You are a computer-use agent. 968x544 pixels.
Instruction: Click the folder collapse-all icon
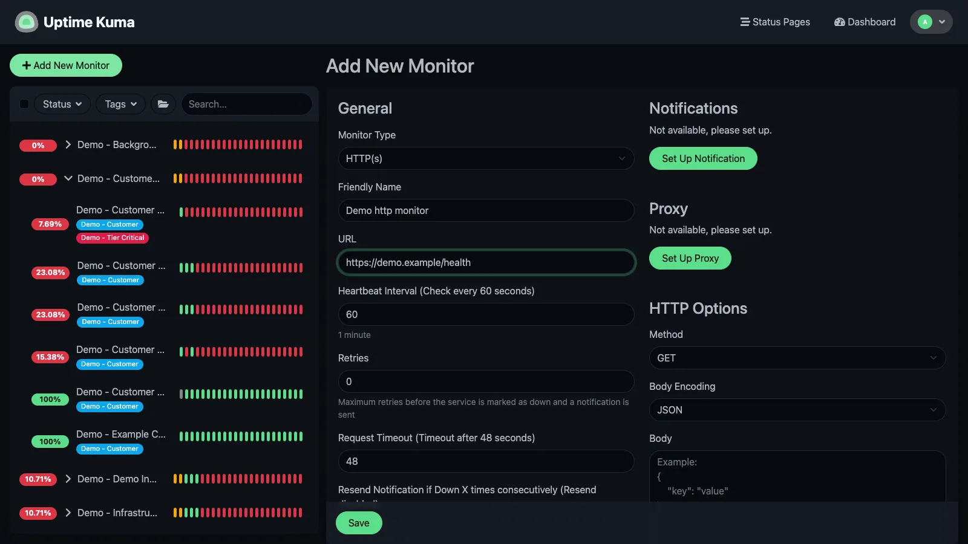click(x=163, y=104)
